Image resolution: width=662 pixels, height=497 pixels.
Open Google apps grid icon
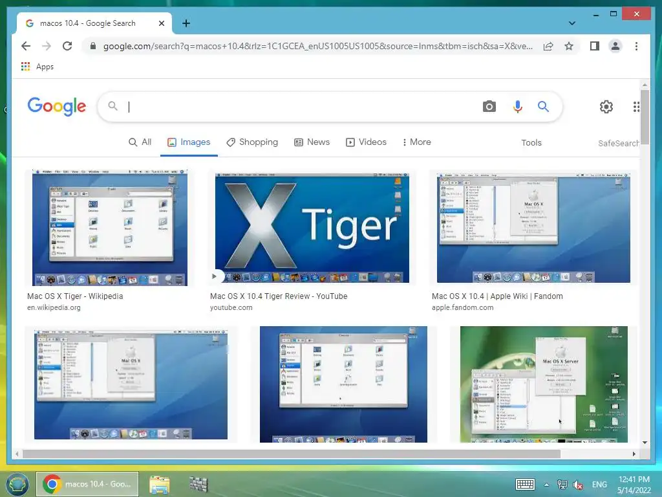click(x=636, y=107)
